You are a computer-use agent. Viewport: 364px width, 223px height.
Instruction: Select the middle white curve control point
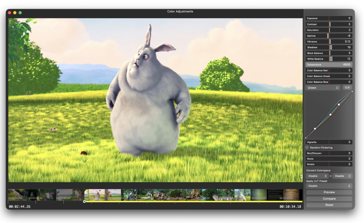coord(330,115)
